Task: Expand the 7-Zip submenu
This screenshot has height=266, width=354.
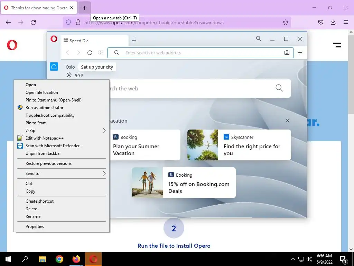Action: pos(62,131)
